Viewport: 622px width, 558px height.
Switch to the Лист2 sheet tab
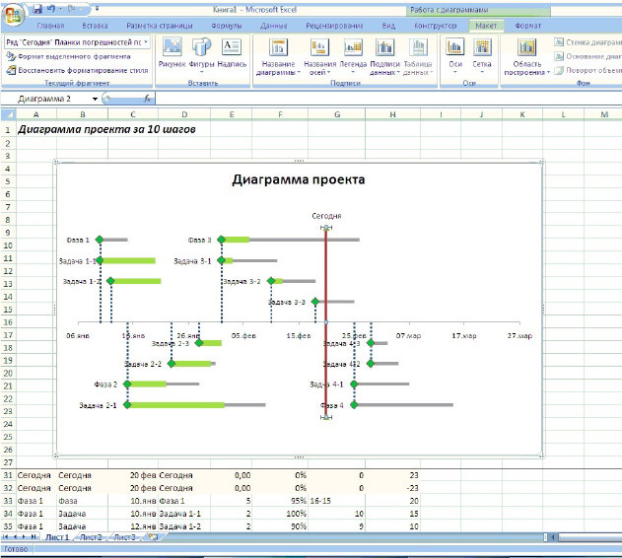91,537
